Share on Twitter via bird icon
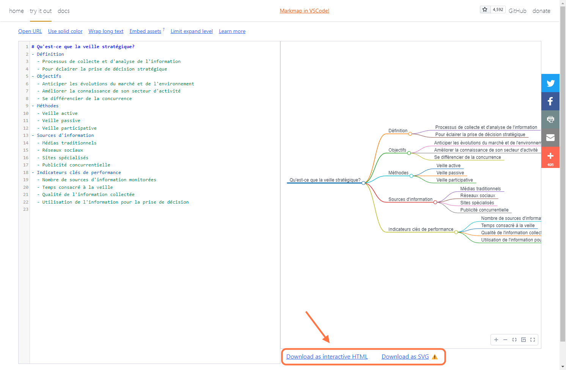566x370 pixels. pos(550,83)
